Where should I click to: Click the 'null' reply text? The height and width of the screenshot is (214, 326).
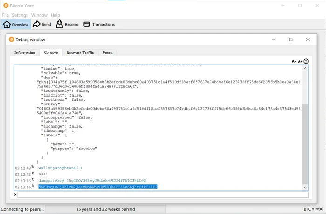coord(43,174)
